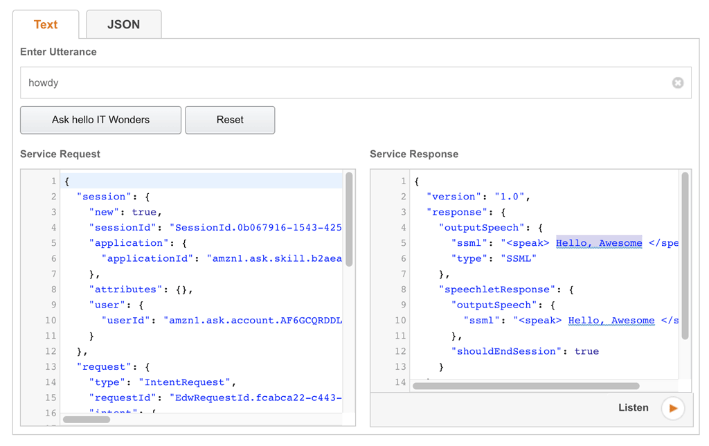Click the Service Response horizontal scrollbar

[526, 386]
